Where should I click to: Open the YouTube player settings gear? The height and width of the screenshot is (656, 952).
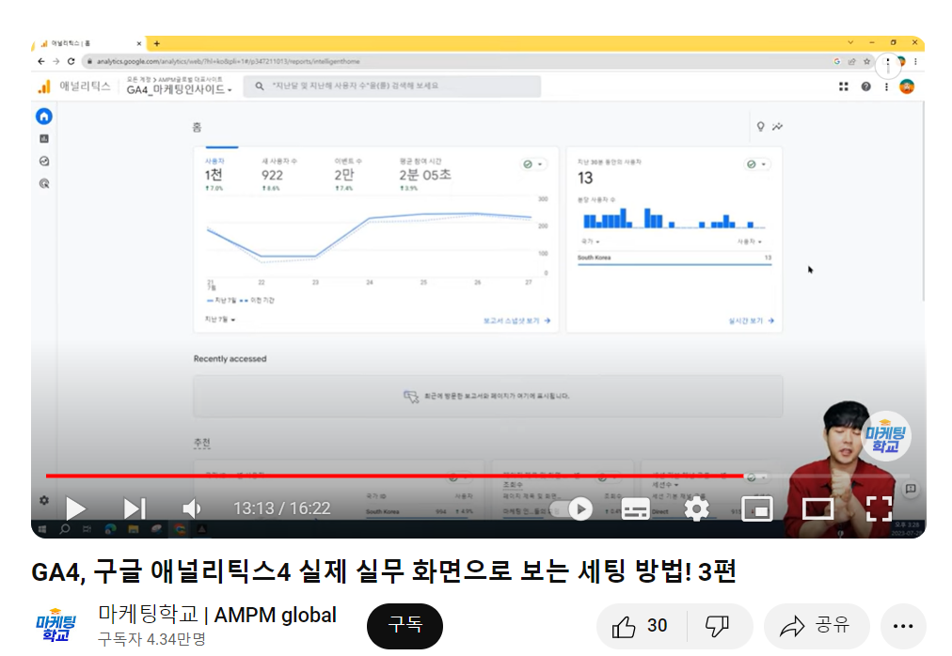pyautogui.click(x=696, y=508)
